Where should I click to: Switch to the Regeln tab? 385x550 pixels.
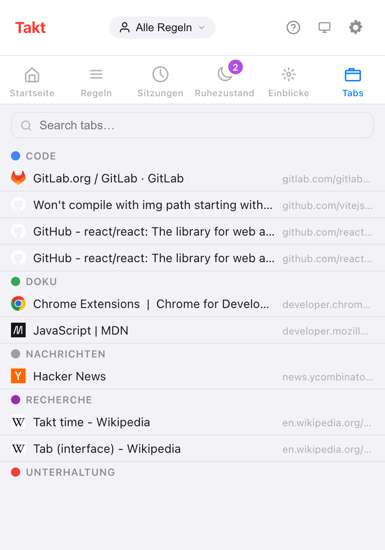96,82
